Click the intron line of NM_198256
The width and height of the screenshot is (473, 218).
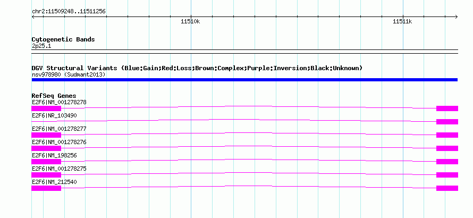[249, 159]
